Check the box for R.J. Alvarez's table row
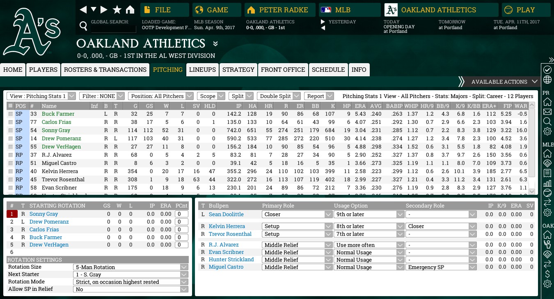Viewport: 554px width, 299px height. point(10,155)
